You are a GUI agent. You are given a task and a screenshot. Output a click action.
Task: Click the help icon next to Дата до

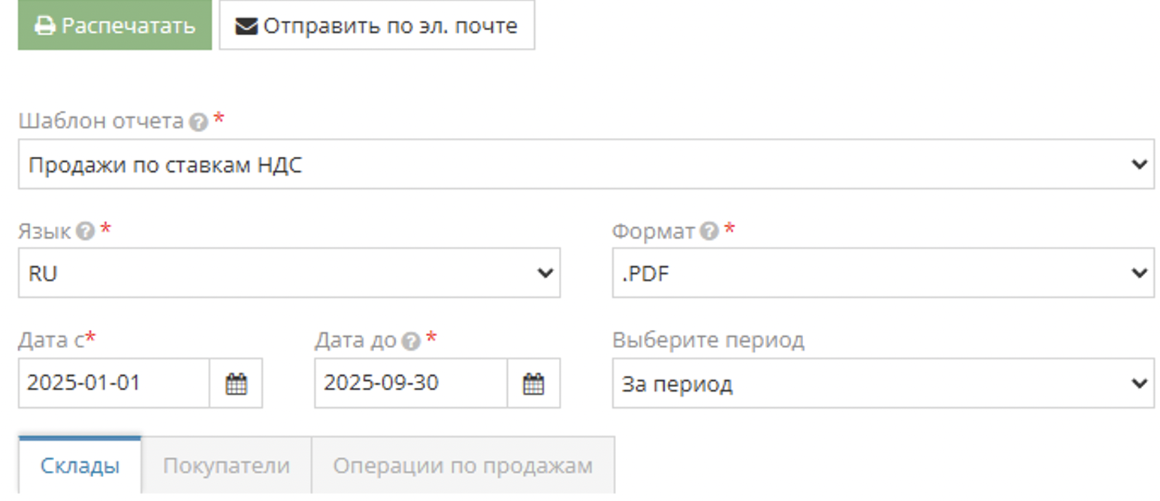tap(409, 340)
